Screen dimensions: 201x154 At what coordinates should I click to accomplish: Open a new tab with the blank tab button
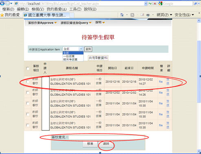point(72,15)
